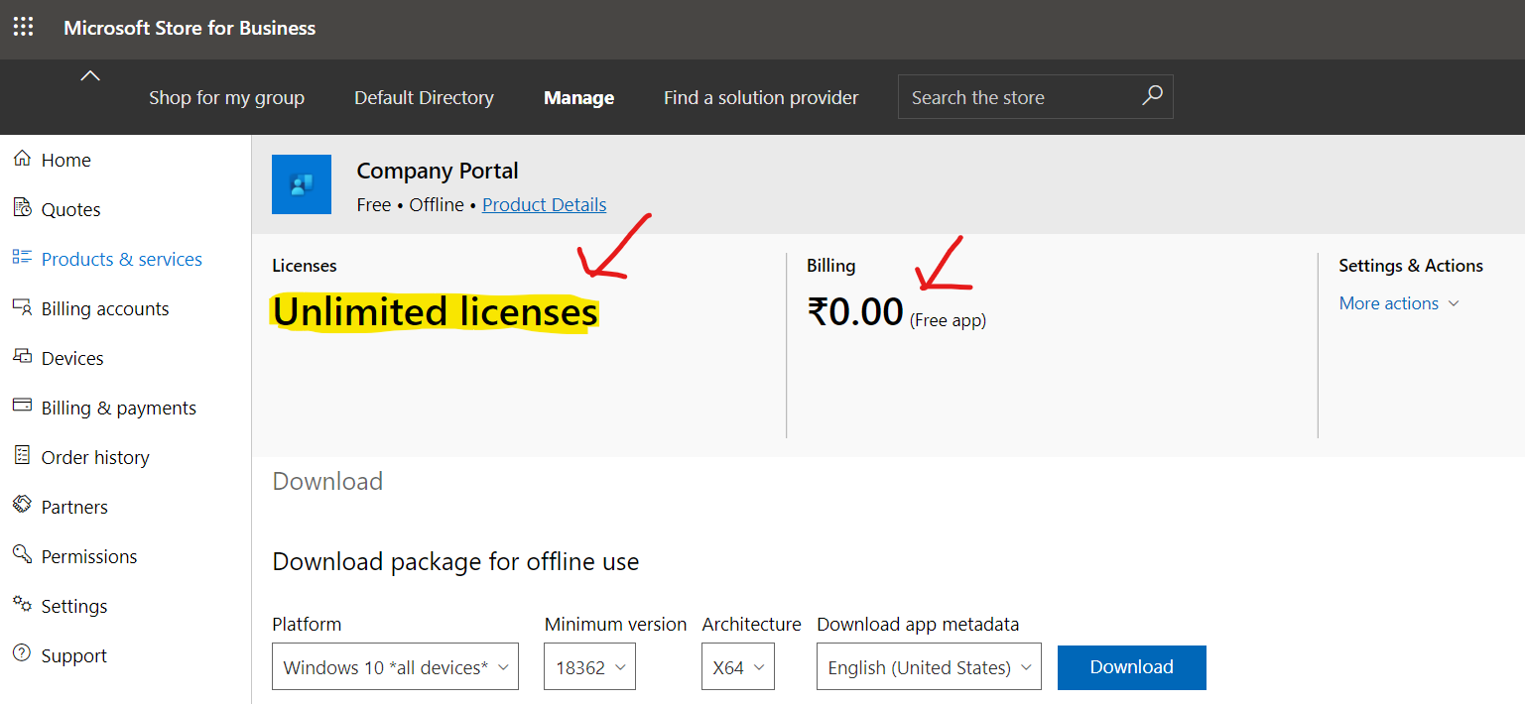The width and height of the screenshot is (1525, 704).
Task: Open Permissions in the sidebar
Action: pyautogui.click(x=89, y=556)
